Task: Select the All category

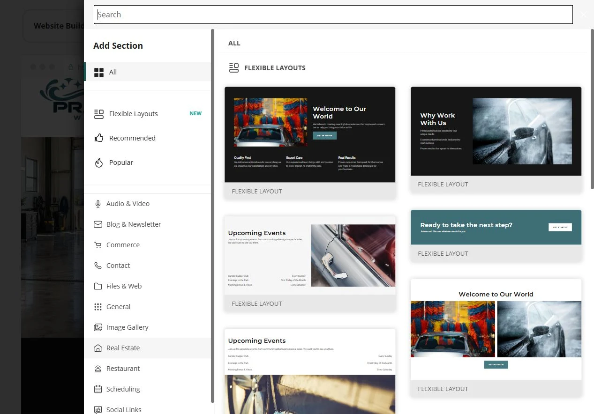Action: (148, 72)
